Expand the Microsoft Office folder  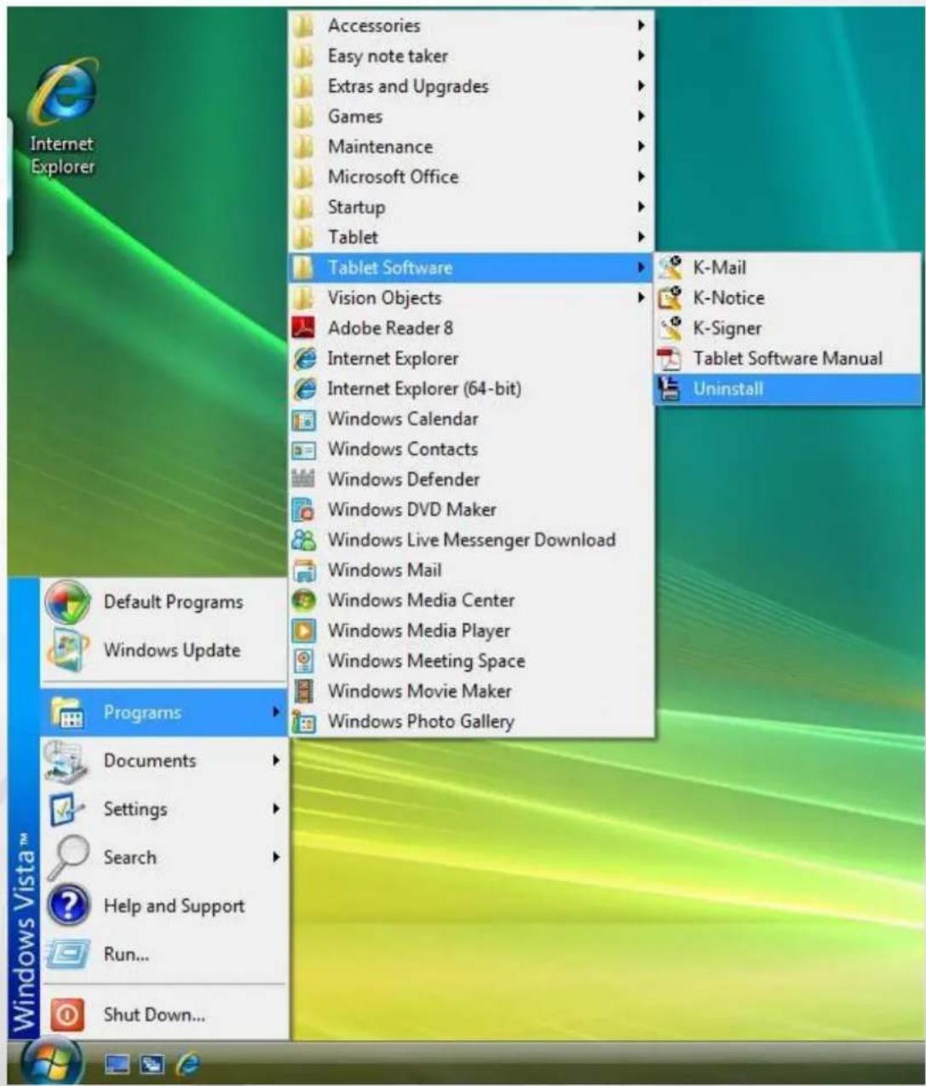(471, 177)
